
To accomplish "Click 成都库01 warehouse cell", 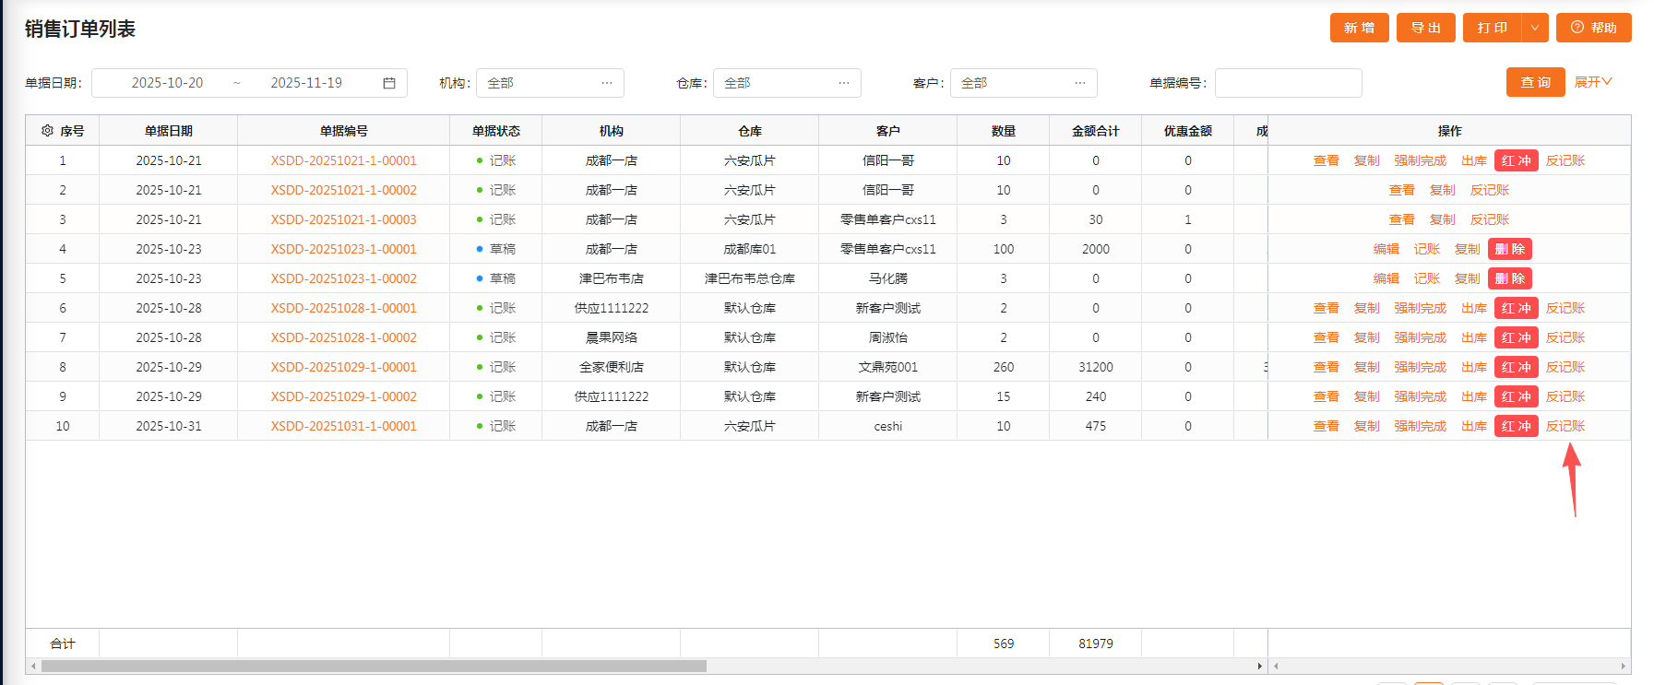I will pyautogui.click(x=750, y=249).
